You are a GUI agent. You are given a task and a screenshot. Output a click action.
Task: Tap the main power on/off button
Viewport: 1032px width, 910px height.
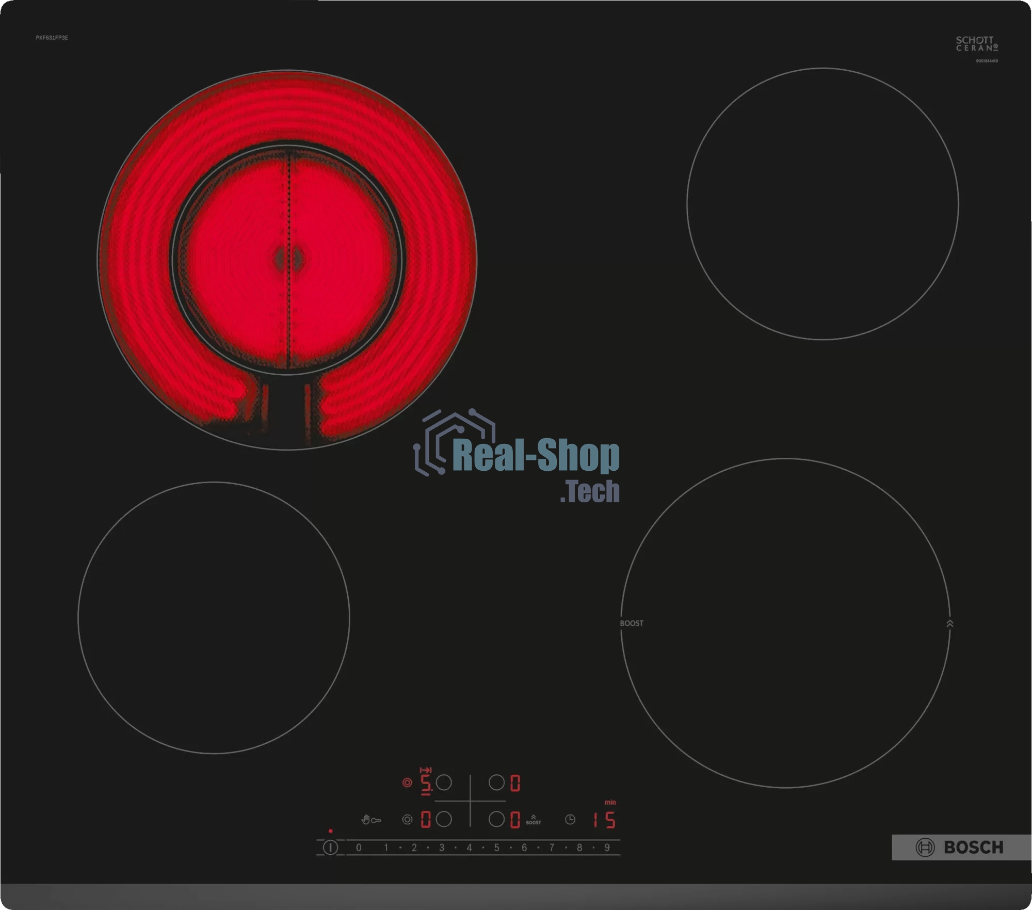click(330, 847)
